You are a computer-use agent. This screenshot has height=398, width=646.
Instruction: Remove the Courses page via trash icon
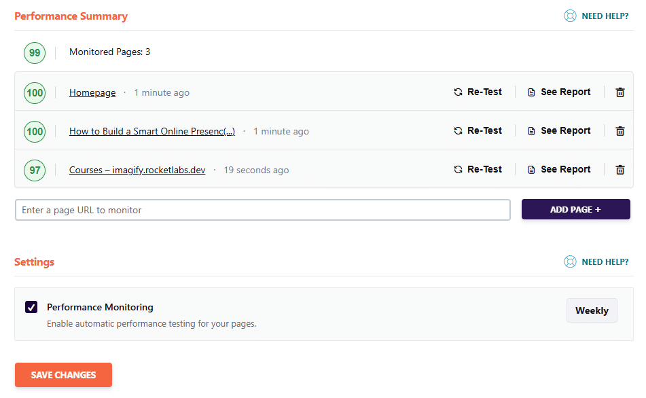620,170
